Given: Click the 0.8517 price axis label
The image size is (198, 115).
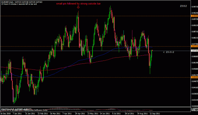Looking at the screenshot, I should coord(195,75).
